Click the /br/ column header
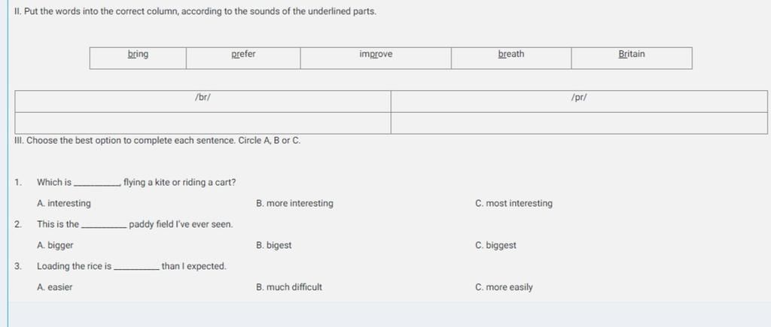The image size is (771, 327). (x=203, y=97)
